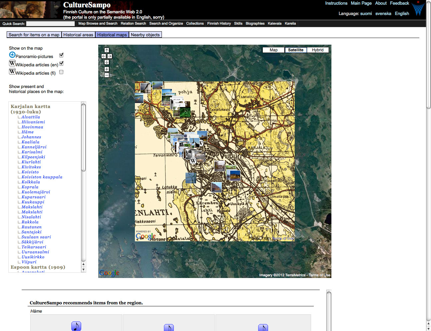Screen dimensions: 431x331
Task: Open Historical areas tab
Action: point(78,35)
